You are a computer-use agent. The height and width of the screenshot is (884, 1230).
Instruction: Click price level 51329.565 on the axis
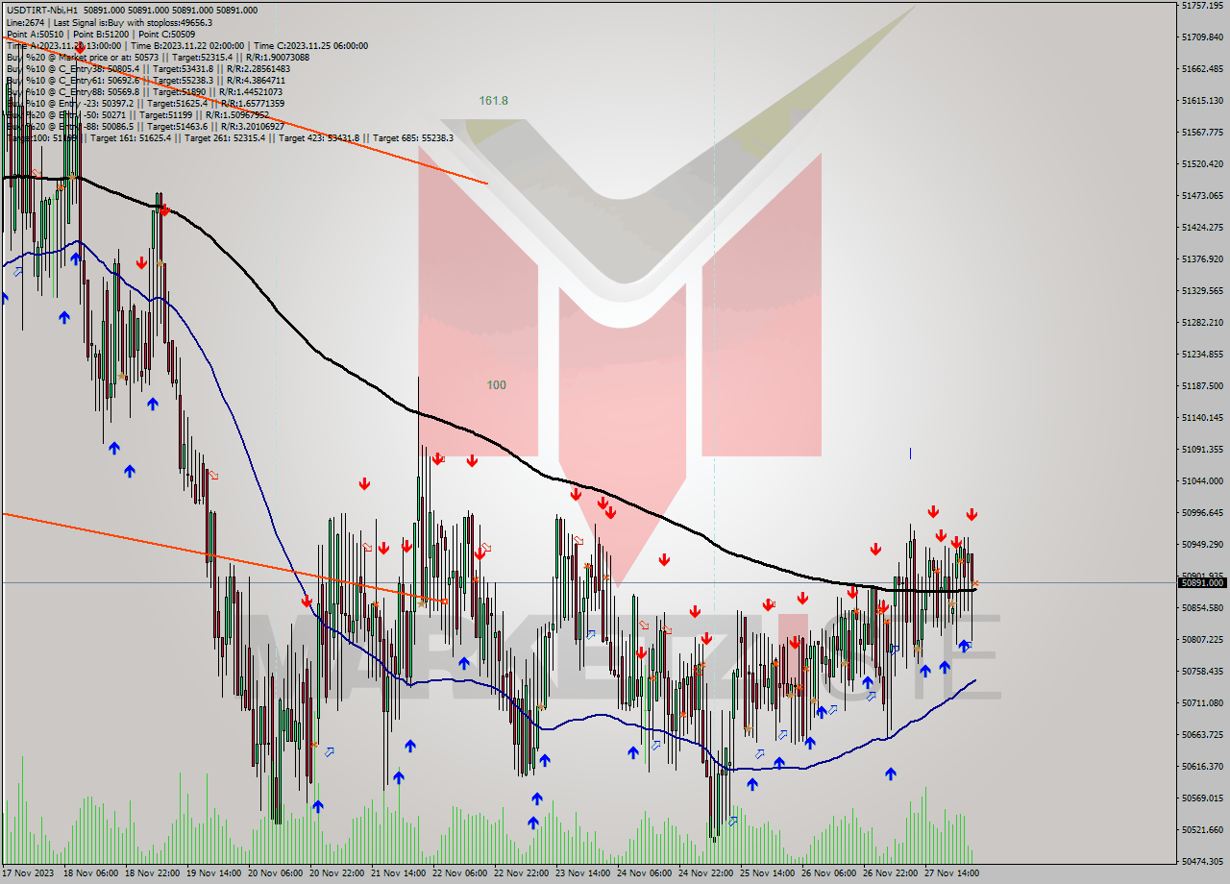1202,290
